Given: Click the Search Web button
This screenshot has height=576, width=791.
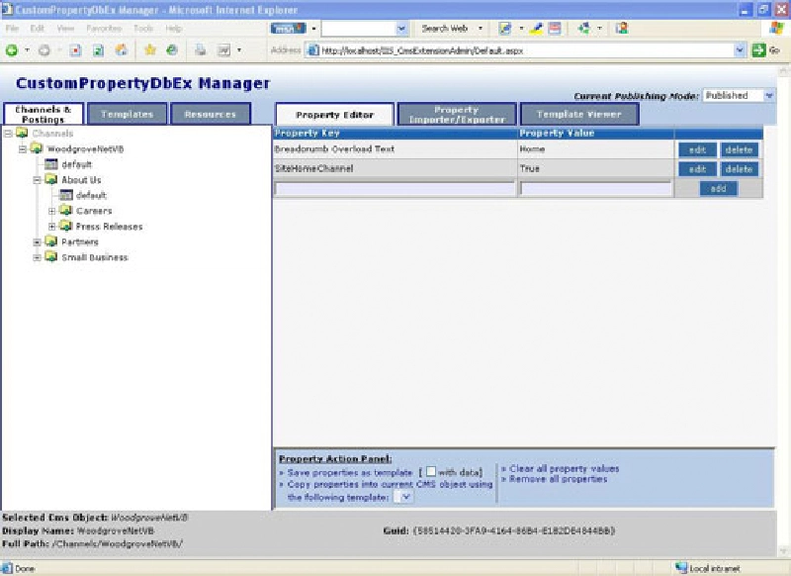Looking at the screenshot, I should click(x=444, y=29).
